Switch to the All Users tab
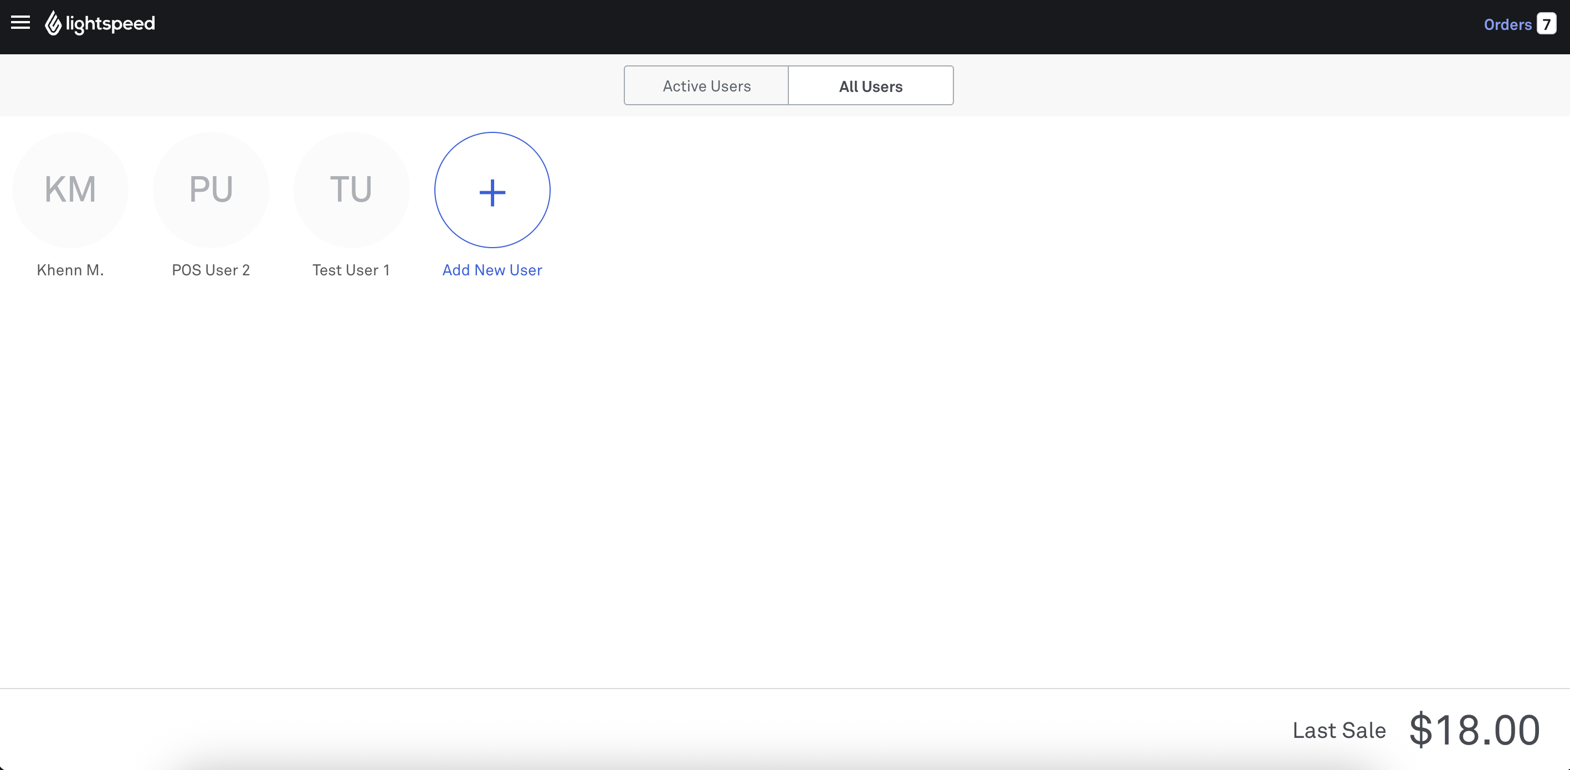This screenshot has width=1570, height=770. [x=870, y=86]
